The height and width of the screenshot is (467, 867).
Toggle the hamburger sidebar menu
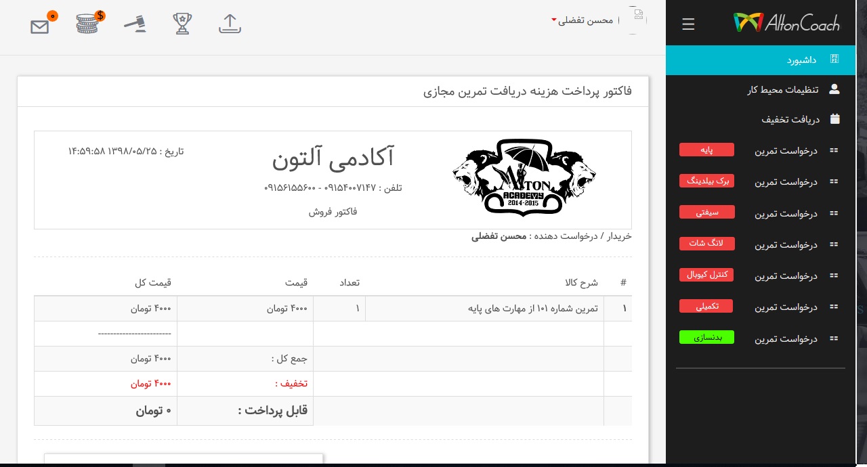(688, 24)
